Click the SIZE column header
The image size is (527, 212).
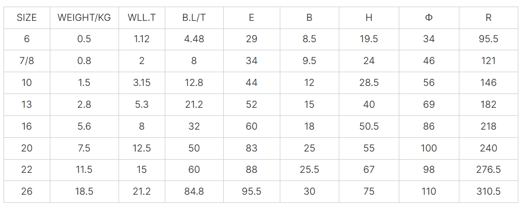click(27, 17)
